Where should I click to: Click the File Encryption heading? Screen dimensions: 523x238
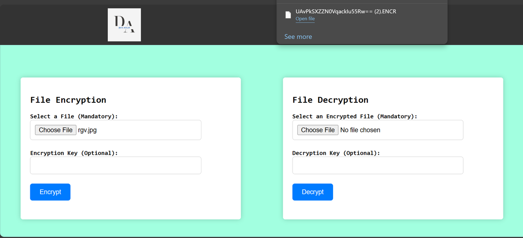click(68, 100)
